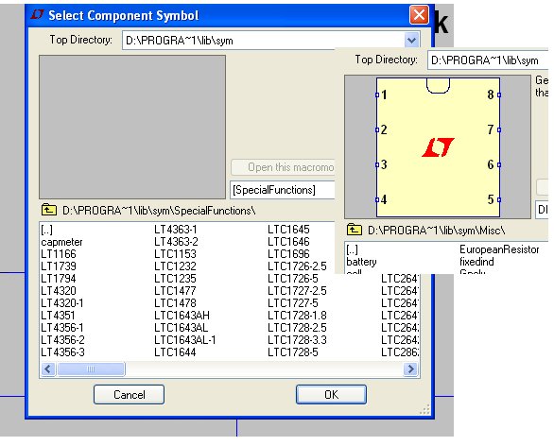Select LT4356-2 in the symbol list
The image size is (554, 446).
[62, 340]
